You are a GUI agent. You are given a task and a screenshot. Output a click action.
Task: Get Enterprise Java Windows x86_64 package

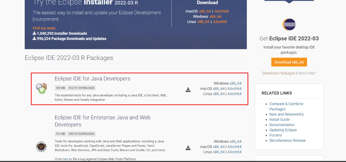point(235,141)
